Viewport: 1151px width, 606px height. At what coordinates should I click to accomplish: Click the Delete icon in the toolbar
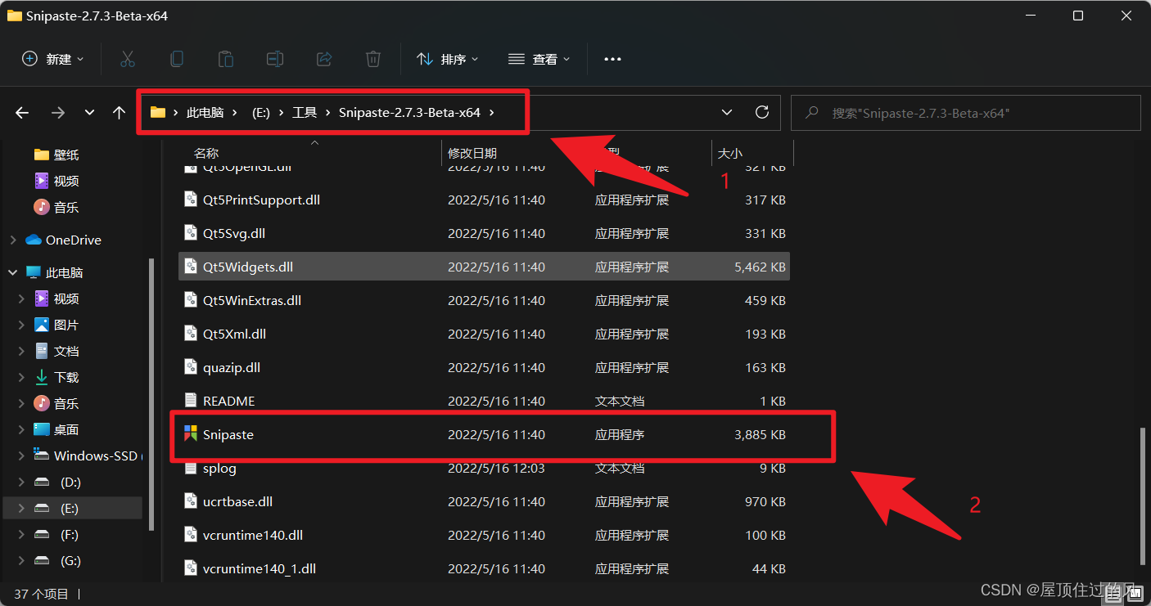coord(373,58)
